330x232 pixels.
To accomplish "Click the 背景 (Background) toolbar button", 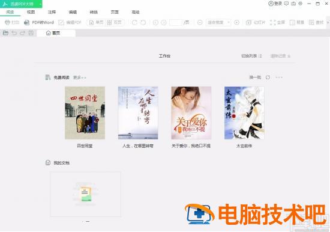I will point(297,22).
